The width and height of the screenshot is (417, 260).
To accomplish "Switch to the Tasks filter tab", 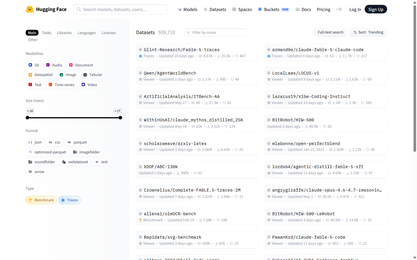I will tap(47, 33).
